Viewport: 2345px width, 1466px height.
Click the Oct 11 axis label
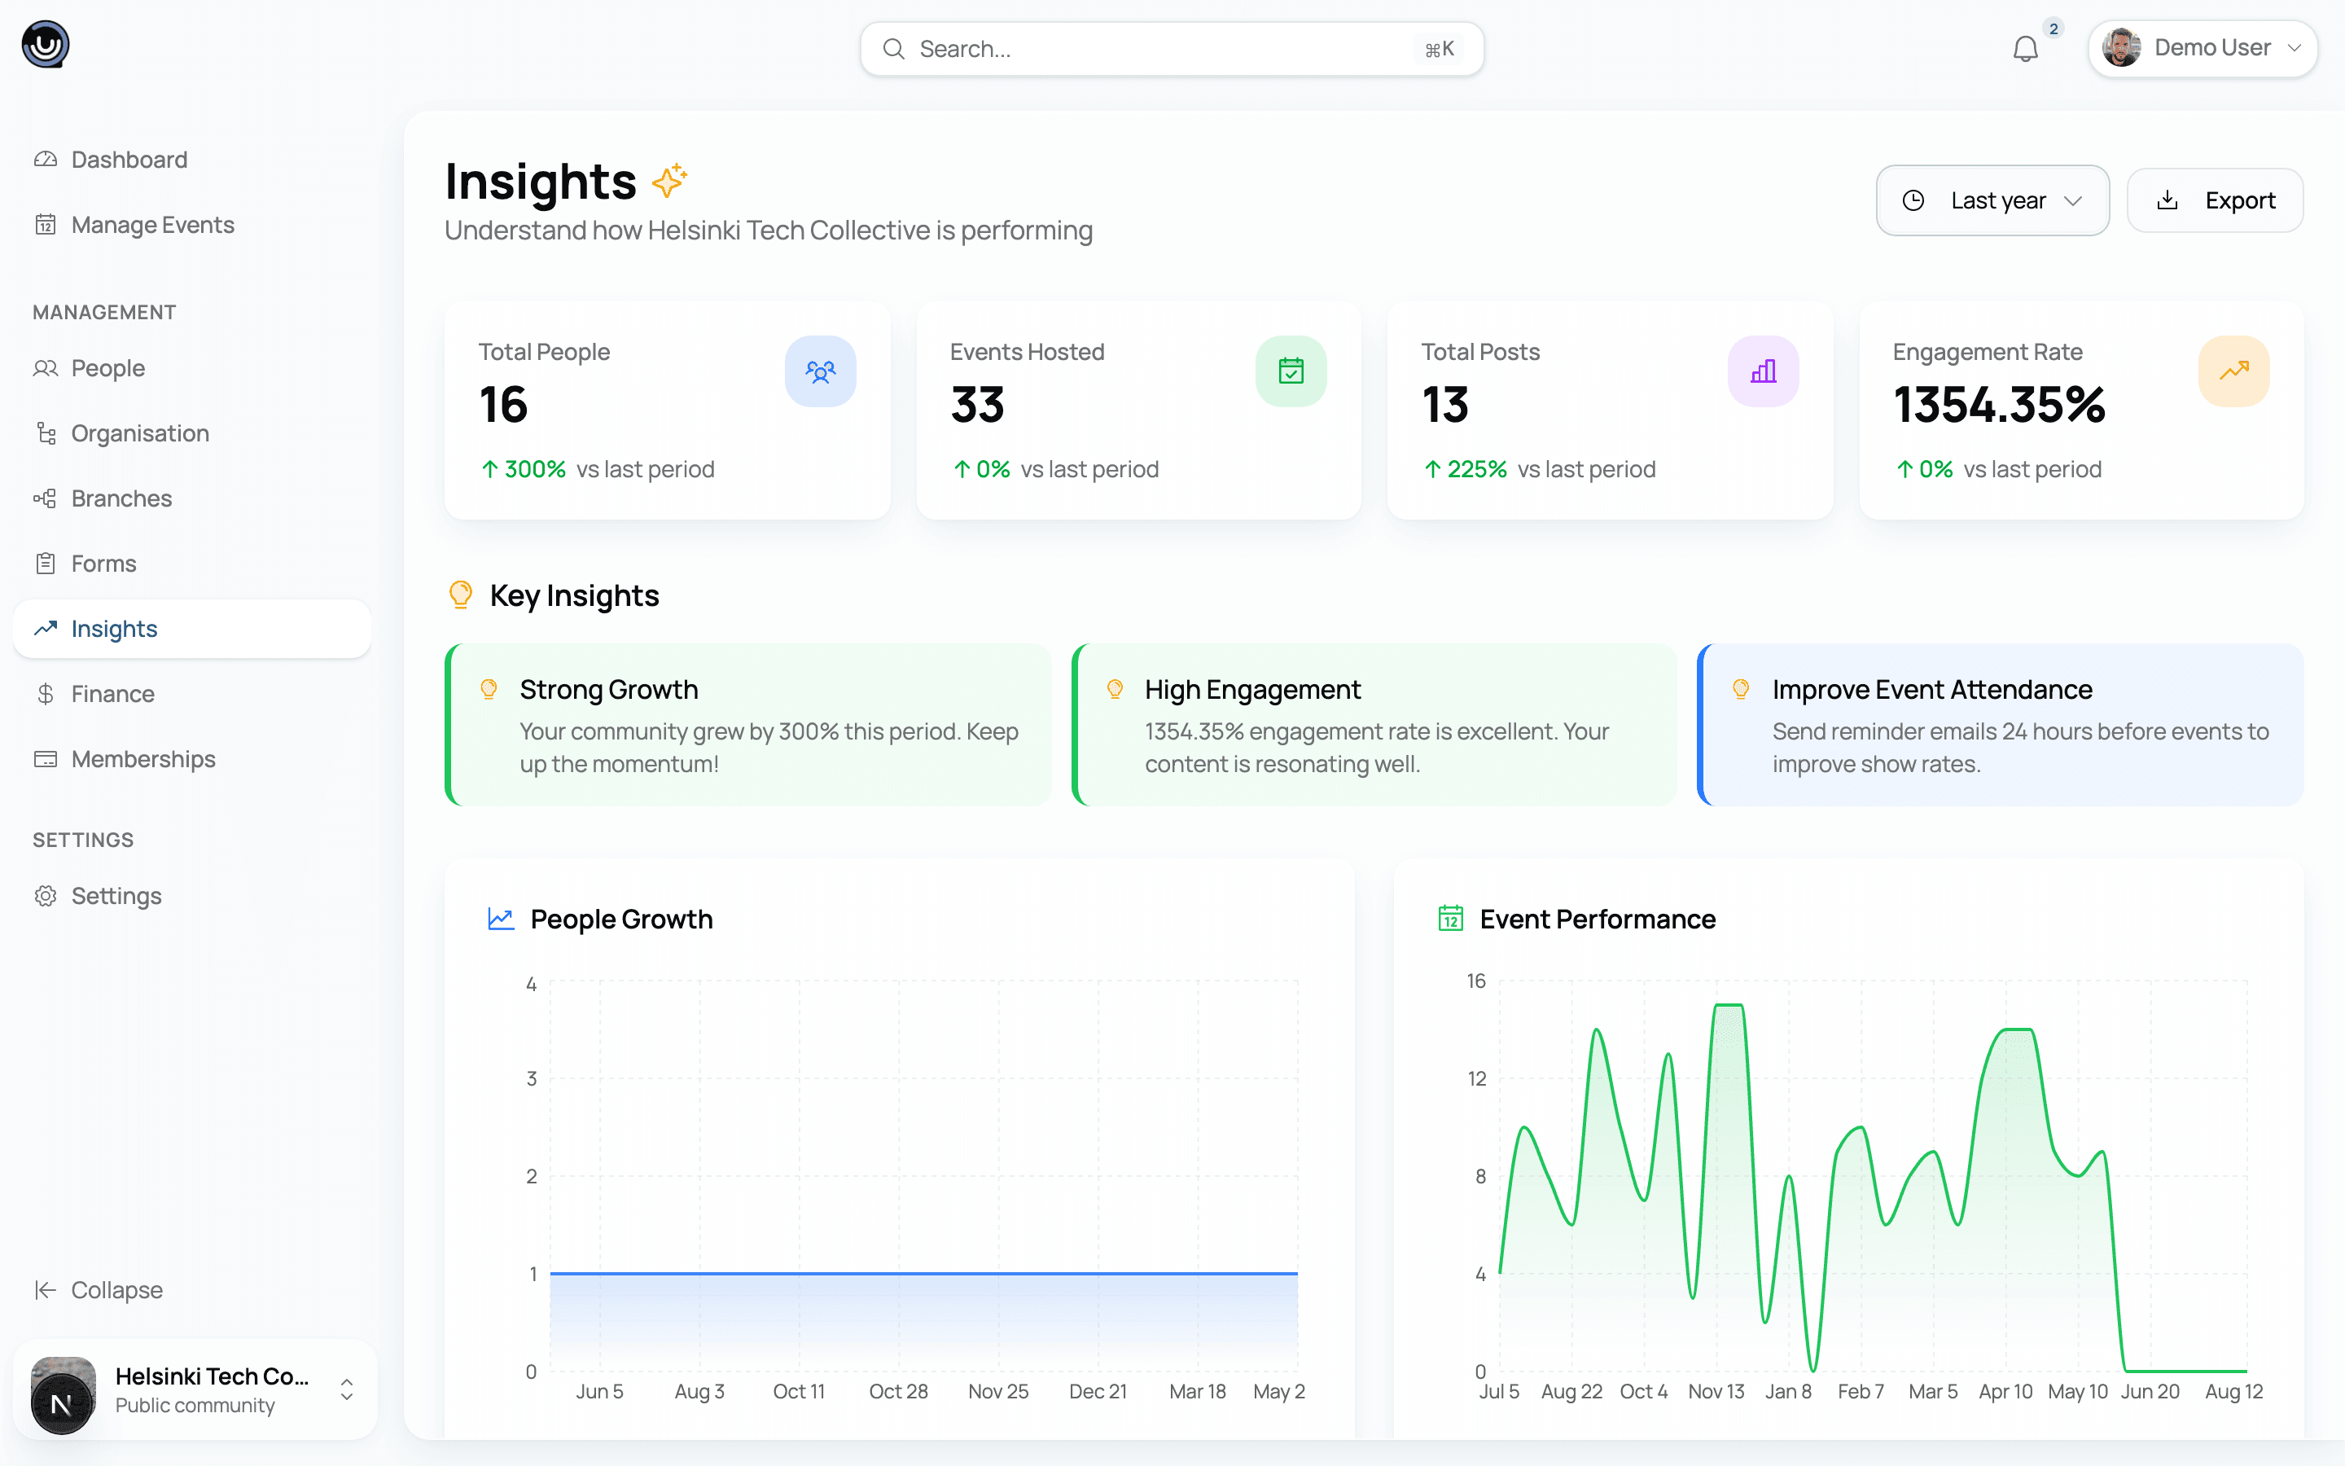tap(799, 1391)
